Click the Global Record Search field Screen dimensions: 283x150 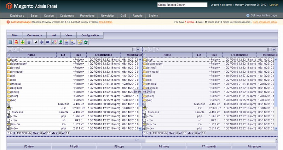182,5
